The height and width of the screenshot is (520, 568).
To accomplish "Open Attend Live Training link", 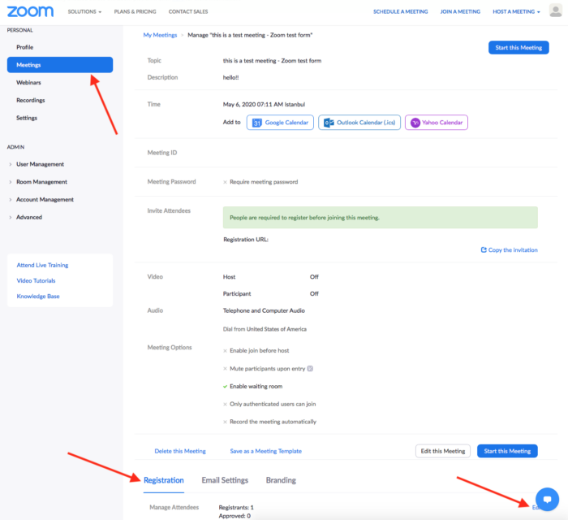I will [x=42, y=265].
